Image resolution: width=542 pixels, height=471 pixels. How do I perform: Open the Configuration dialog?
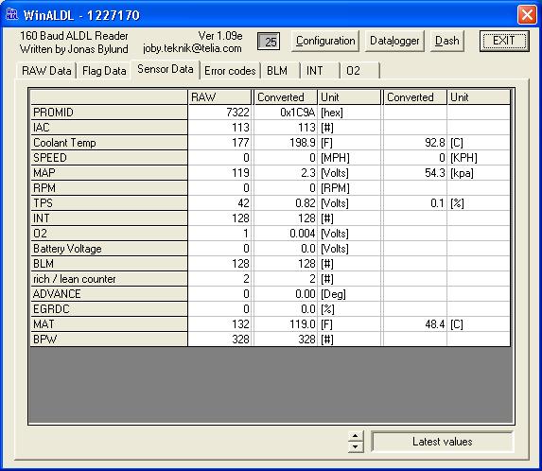(325, 41)
